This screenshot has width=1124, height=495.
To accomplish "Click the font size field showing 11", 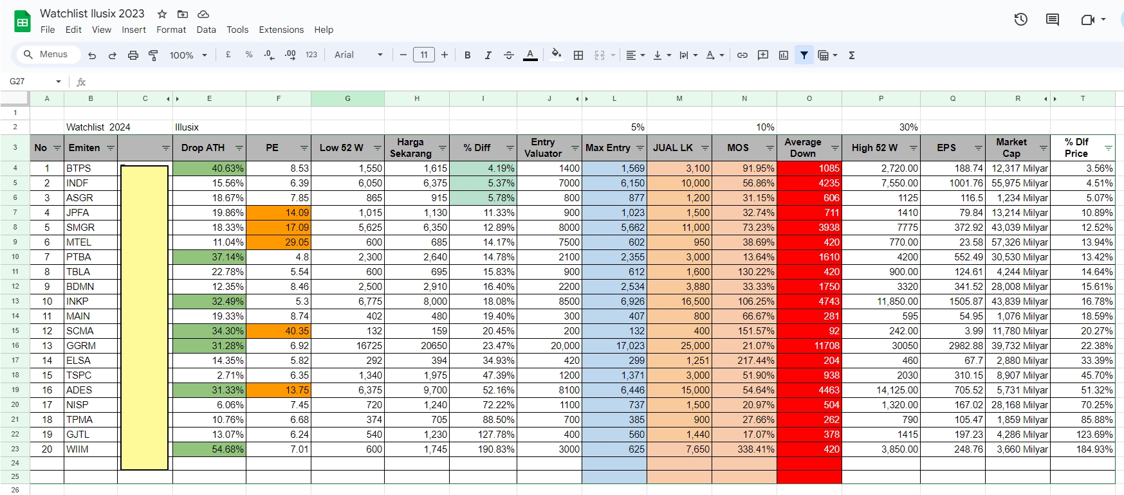I will point(424,55).
